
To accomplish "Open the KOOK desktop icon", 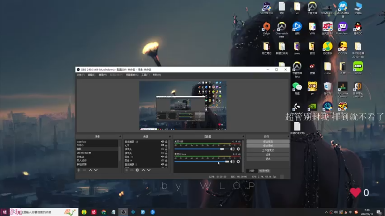I will pos(358,68).
